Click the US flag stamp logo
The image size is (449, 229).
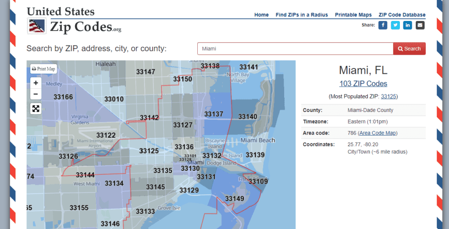[37, 26]
